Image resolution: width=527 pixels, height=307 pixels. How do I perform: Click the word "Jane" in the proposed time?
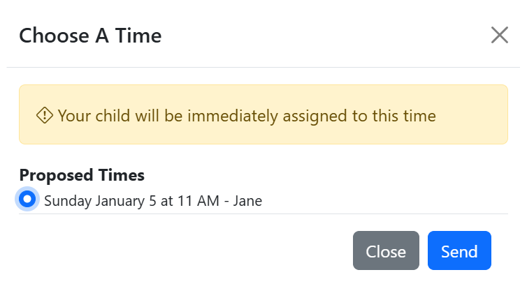247,201
